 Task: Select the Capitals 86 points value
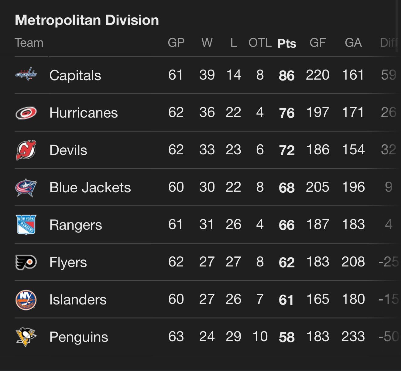point(286,75)
